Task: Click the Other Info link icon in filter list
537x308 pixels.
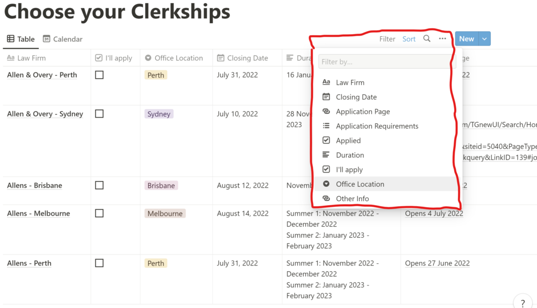Action: click(326, 198)
